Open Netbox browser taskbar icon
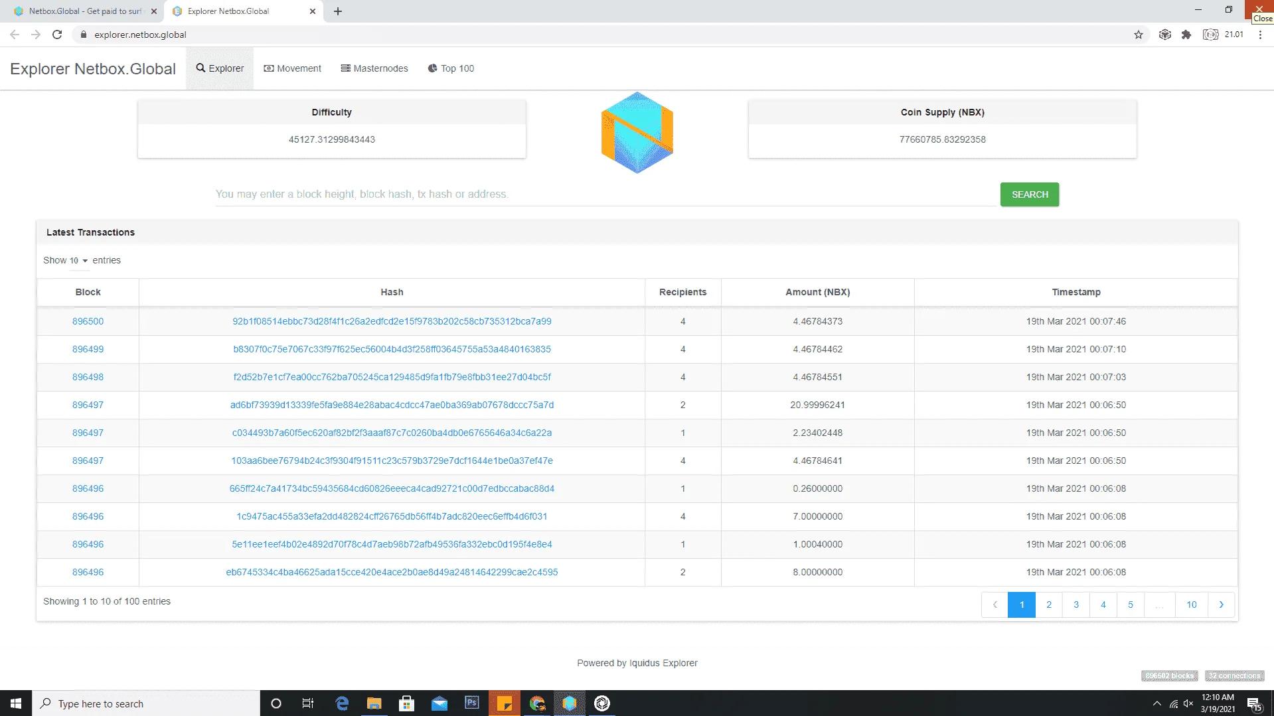Viewport: 1274px width, 716px height. click(x=570, y=703)
